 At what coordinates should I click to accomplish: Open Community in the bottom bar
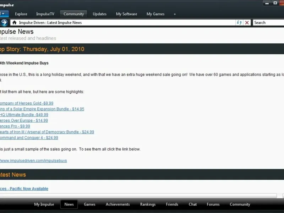(240, 204)
